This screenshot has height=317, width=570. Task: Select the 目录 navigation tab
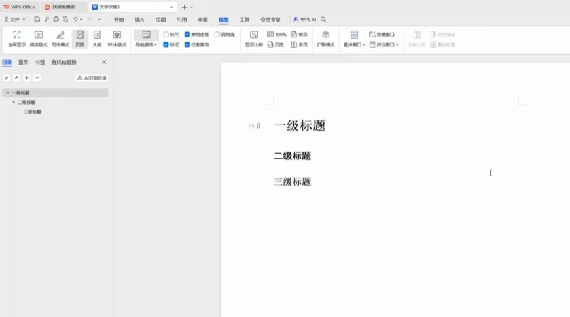point(7,63)
